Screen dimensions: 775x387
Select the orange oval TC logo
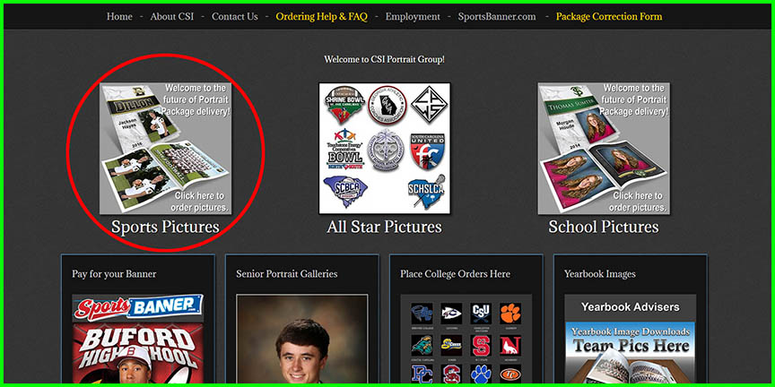point(510,374)
